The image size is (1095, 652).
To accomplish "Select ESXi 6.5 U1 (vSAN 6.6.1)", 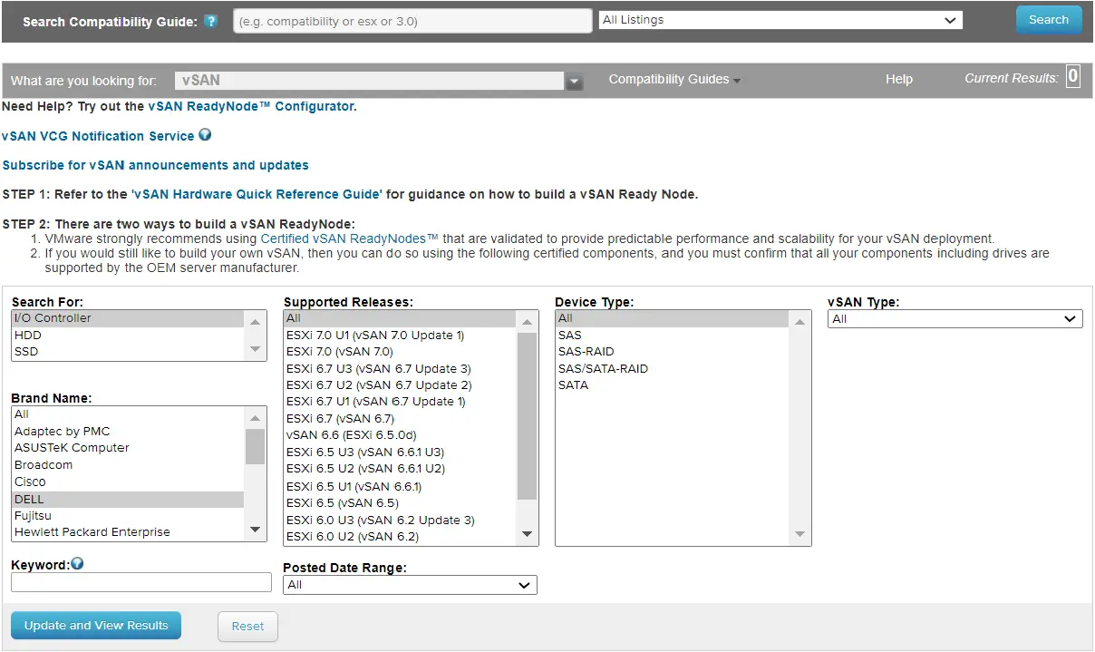I will click(x=400, y=486).
